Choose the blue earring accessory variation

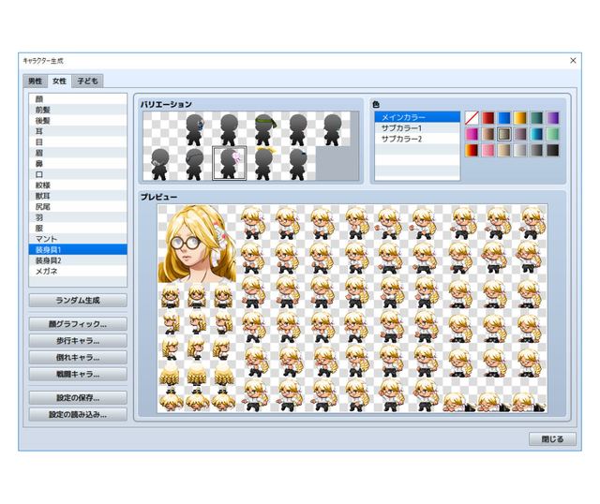point(194,129)
